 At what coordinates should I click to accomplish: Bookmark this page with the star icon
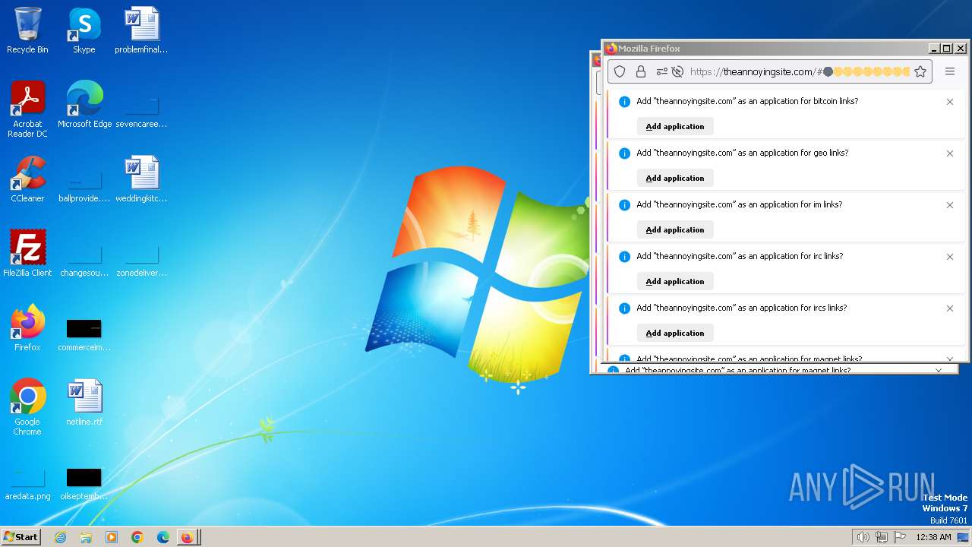tap(920, 71)
